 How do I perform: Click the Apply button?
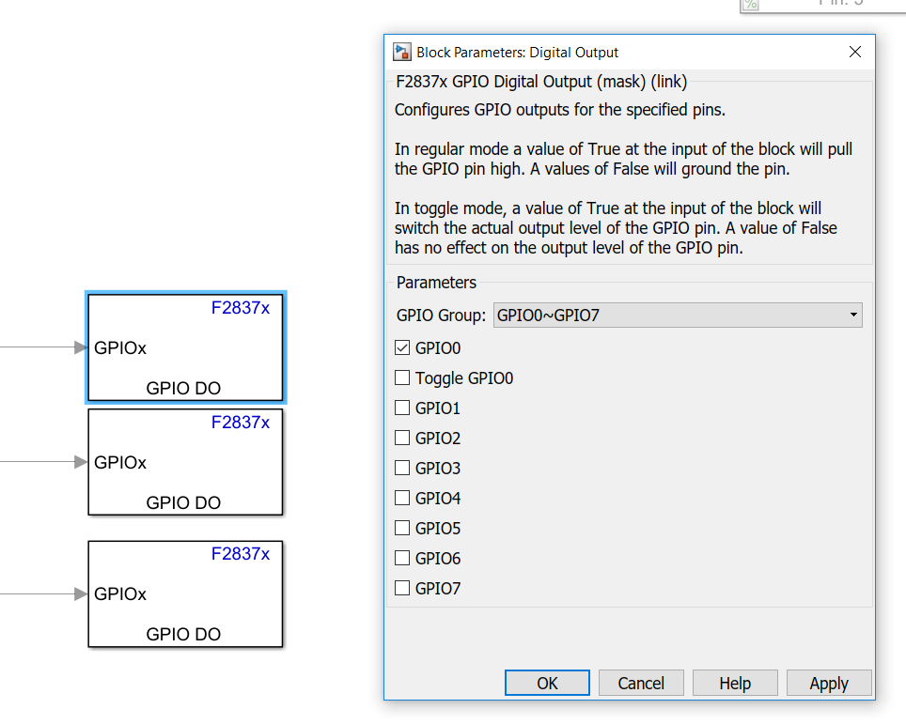[x=829, y=683]
